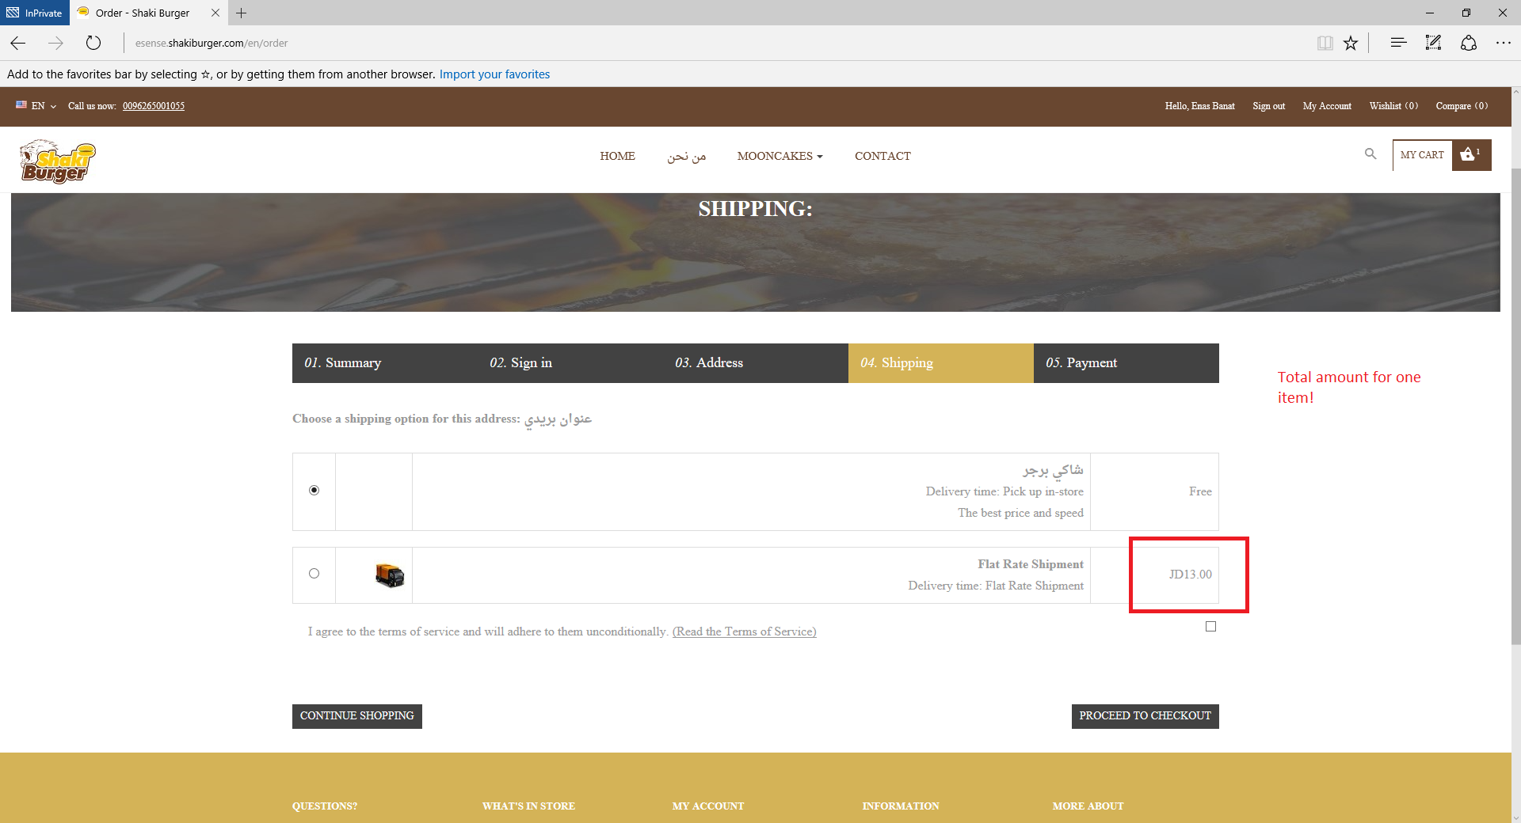Viewport: 1521px width, 823px height.
Task: Select the شاكي برجر free pickup option
Action: 314,491
